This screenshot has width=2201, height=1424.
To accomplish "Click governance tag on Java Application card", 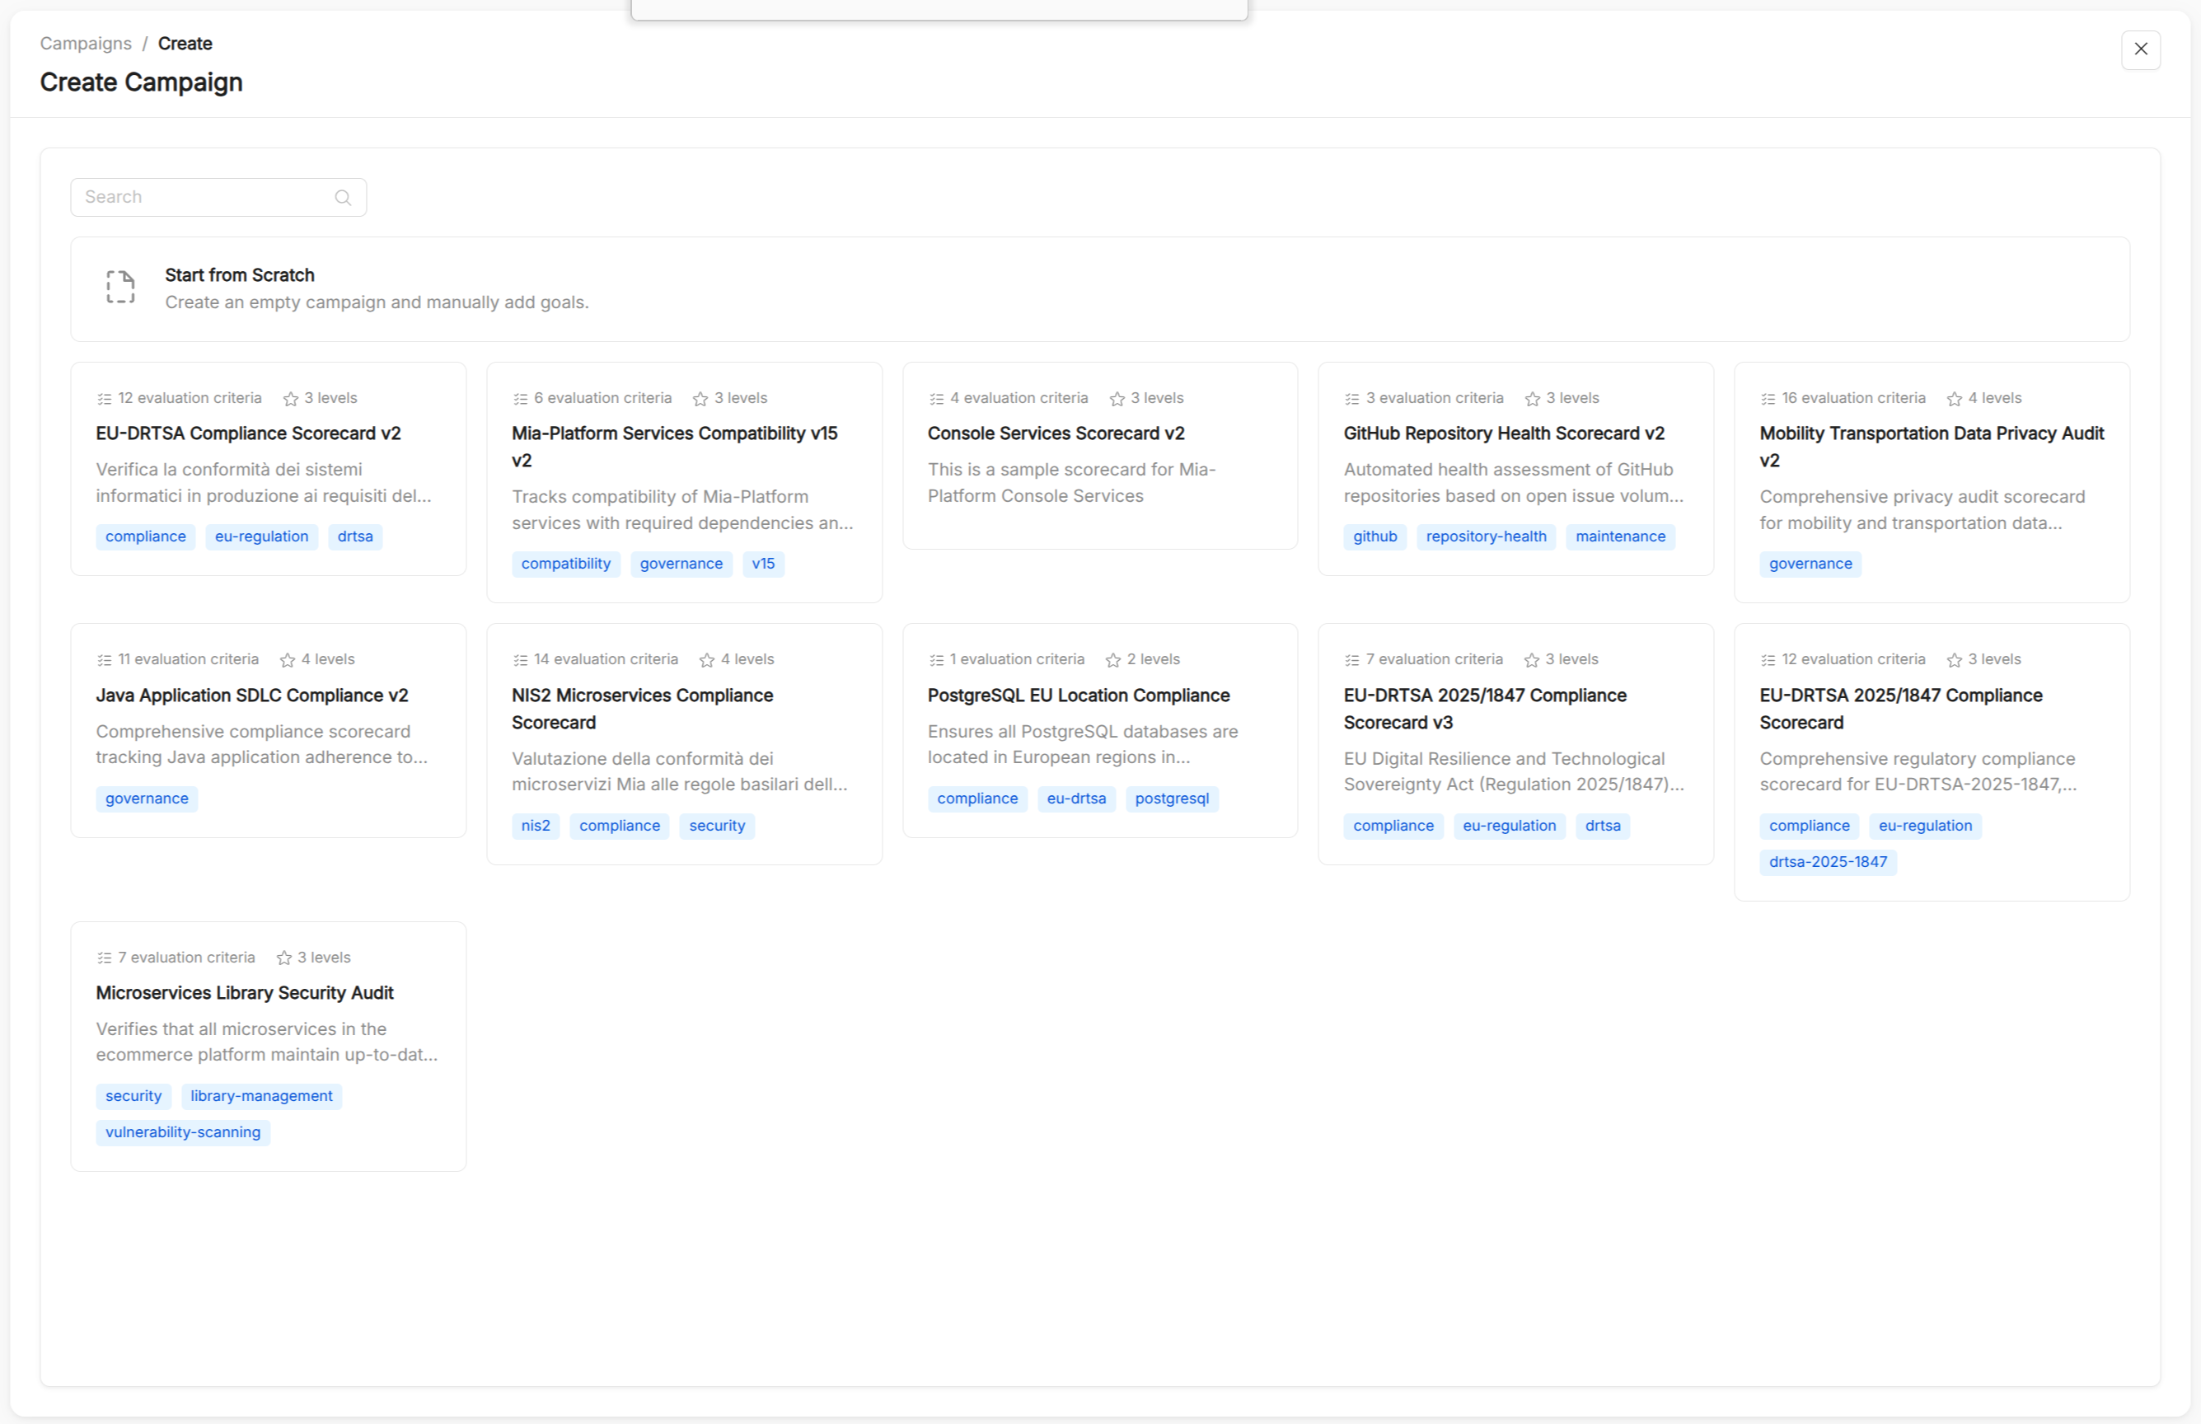I will [x=146, y=799].
